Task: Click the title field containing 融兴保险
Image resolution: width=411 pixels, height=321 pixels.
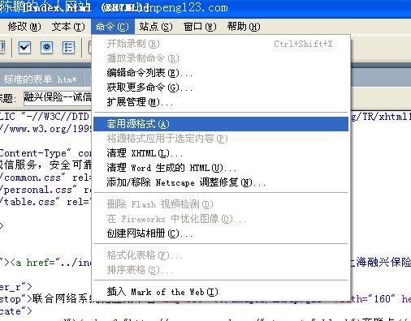Action: (58, 98)
